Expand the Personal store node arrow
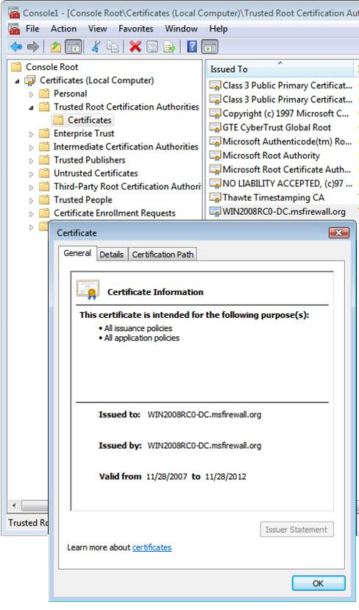Viewport: 359px width, 610px height. [32, 94]
